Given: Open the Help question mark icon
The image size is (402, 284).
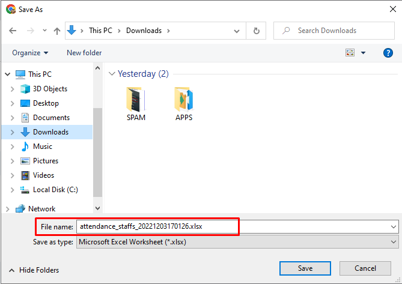Looking at the screenshot, I should 388,53.
